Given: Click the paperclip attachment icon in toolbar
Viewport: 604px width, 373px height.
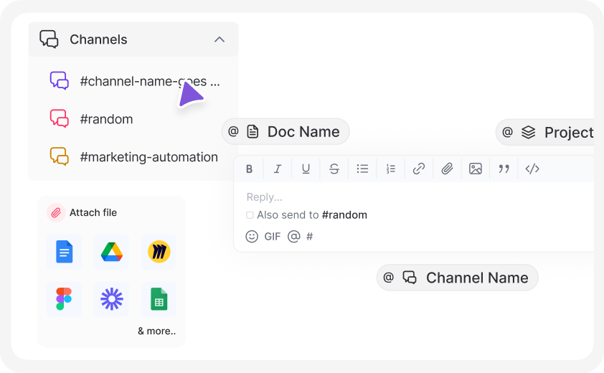Looking at the screenshot, I should tap(447, 169).
